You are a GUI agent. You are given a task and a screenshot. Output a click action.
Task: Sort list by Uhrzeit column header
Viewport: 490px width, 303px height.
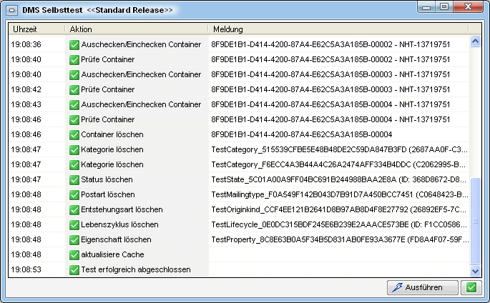pyautogui.click(x=37, y=29)
